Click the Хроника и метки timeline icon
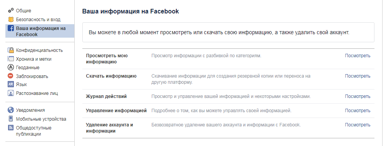 (x=11, y=59)
